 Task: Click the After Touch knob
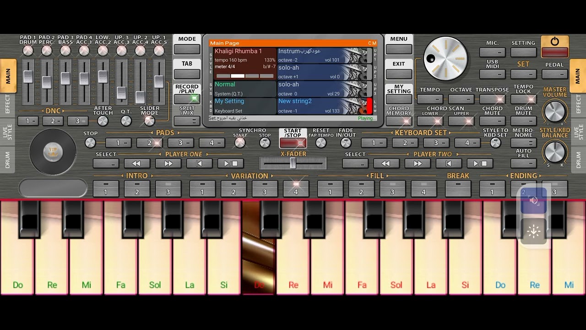(x=103, y=121)
